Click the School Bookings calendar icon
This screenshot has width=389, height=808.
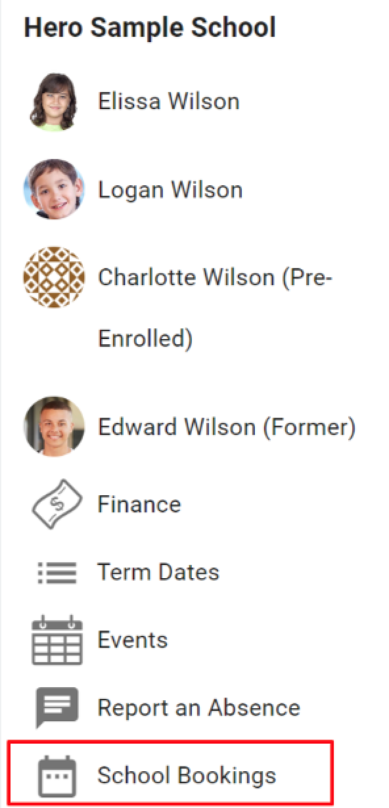pos(57,776)
